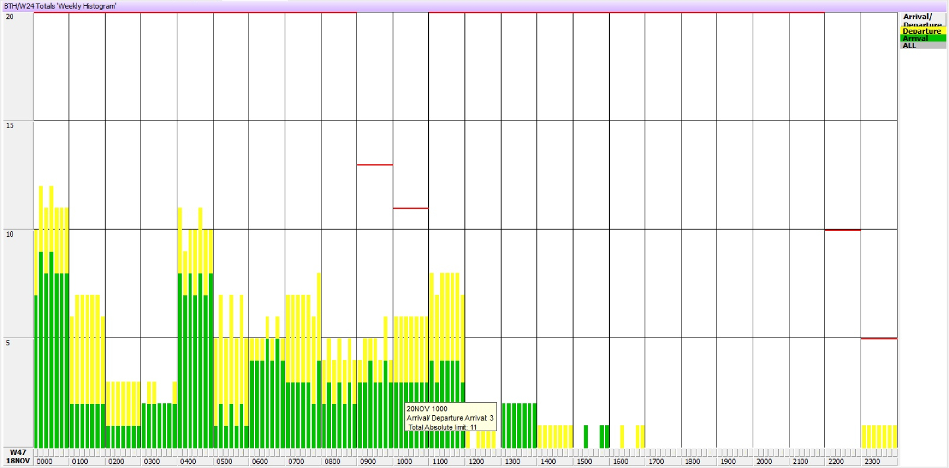
Task: Click the 0000 hour label on time axis
Action: pos(44,461)
